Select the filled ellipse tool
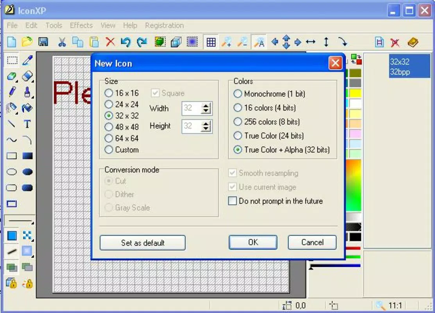 [x=27, y=172]
